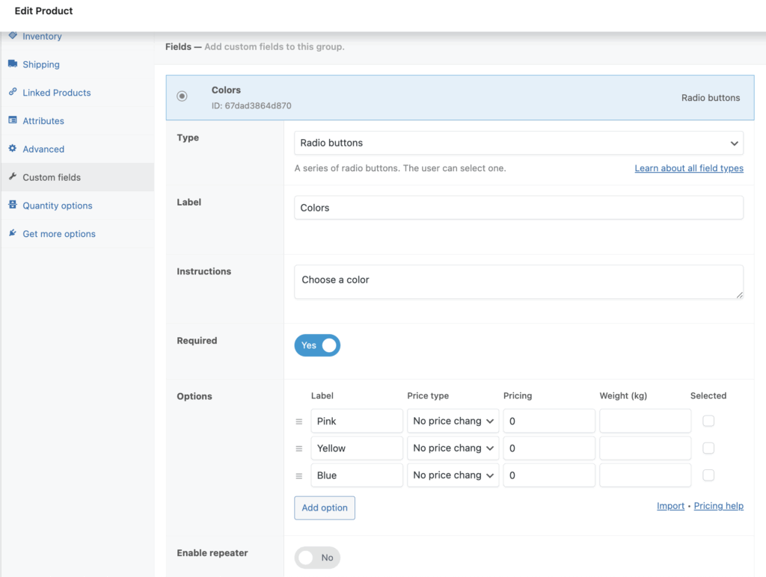
Task: Click the Advanced gear icon
Action: [x=13, y=149]
